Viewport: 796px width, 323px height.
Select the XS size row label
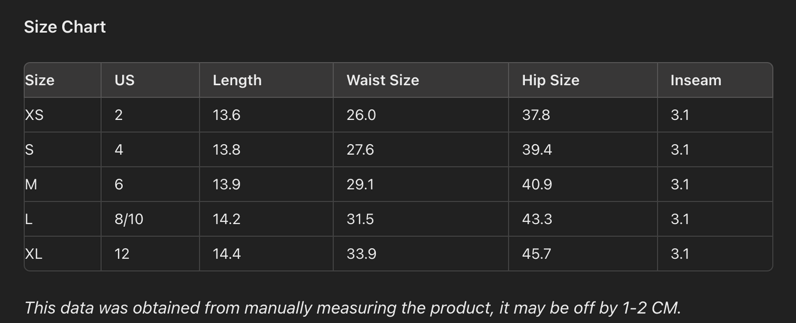34,115
